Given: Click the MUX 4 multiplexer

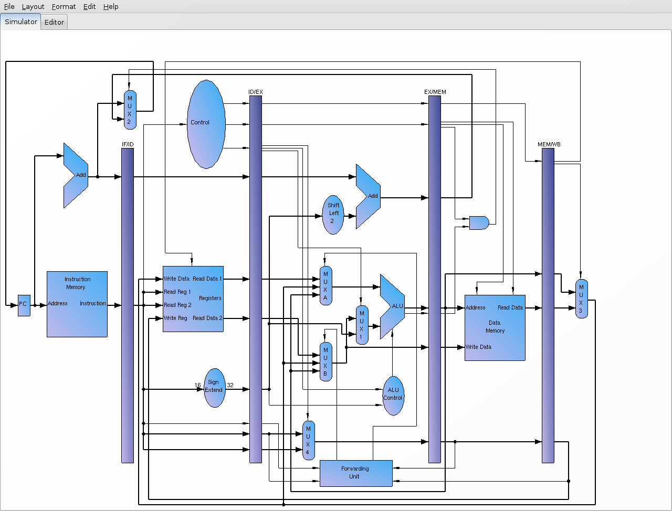Looking at the screenshot, I should (x=308, y=440).
